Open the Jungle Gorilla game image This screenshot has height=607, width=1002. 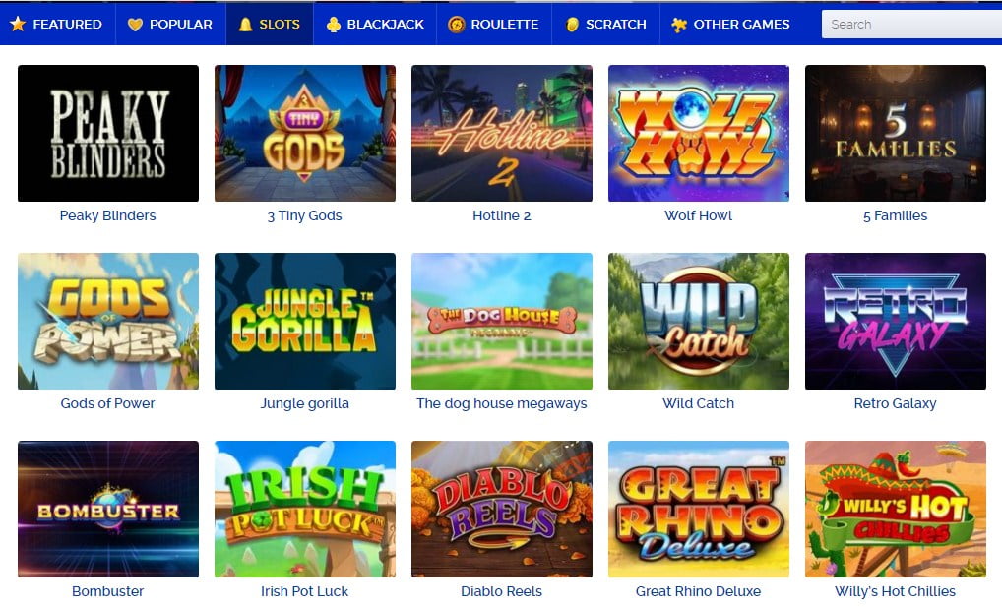click(305, 321)
